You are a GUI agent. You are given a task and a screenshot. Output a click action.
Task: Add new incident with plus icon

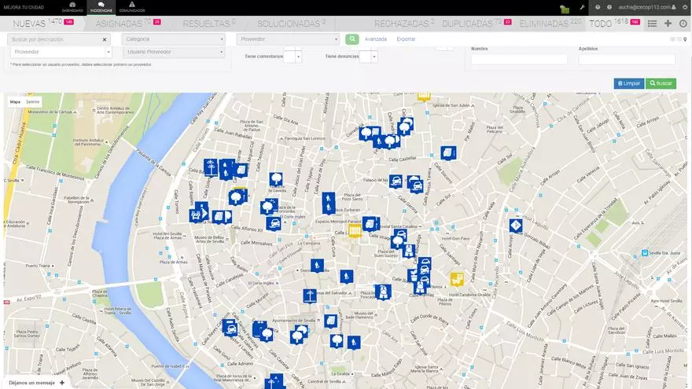point(668,24)
